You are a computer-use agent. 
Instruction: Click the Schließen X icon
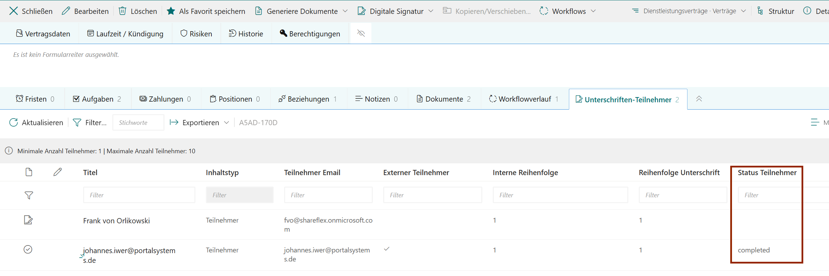tap(13, 11)
